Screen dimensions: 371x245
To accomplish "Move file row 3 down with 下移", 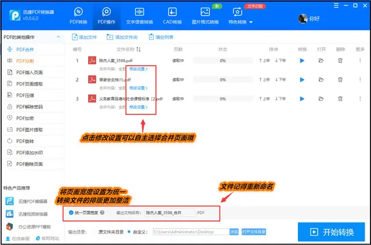I will (x=281, y=99).
